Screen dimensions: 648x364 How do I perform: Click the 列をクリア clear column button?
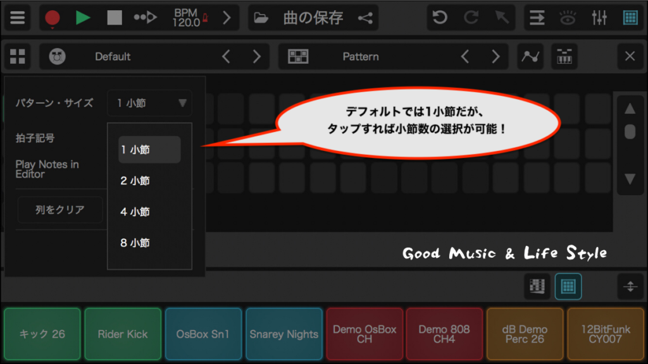tap(60, 210)
